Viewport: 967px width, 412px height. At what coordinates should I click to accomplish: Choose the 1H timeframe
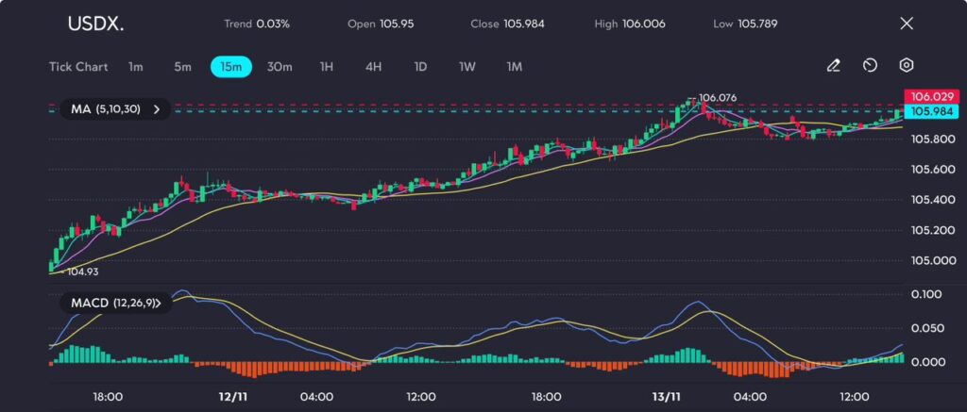pos(327,67)
